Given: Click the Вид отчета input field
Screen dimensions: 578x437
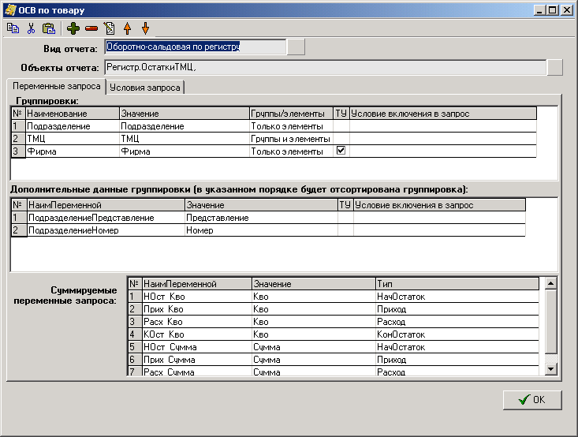Looking at the screenshot, I should (196, 47).
